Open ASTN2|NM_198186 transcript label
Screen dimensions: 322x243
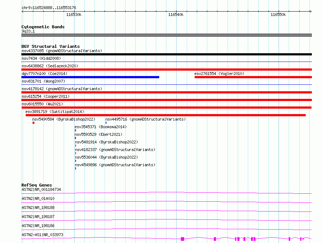coord(38,226)
